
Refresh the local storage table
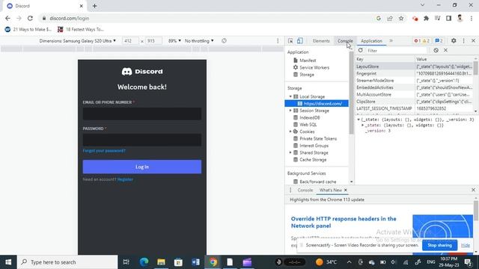pyautogui.click(x=361, y=50)
